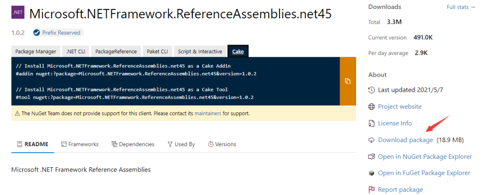Click Open in NuGet Package Explorer
The width and height of the screenshot is (483, 195).
425,157
